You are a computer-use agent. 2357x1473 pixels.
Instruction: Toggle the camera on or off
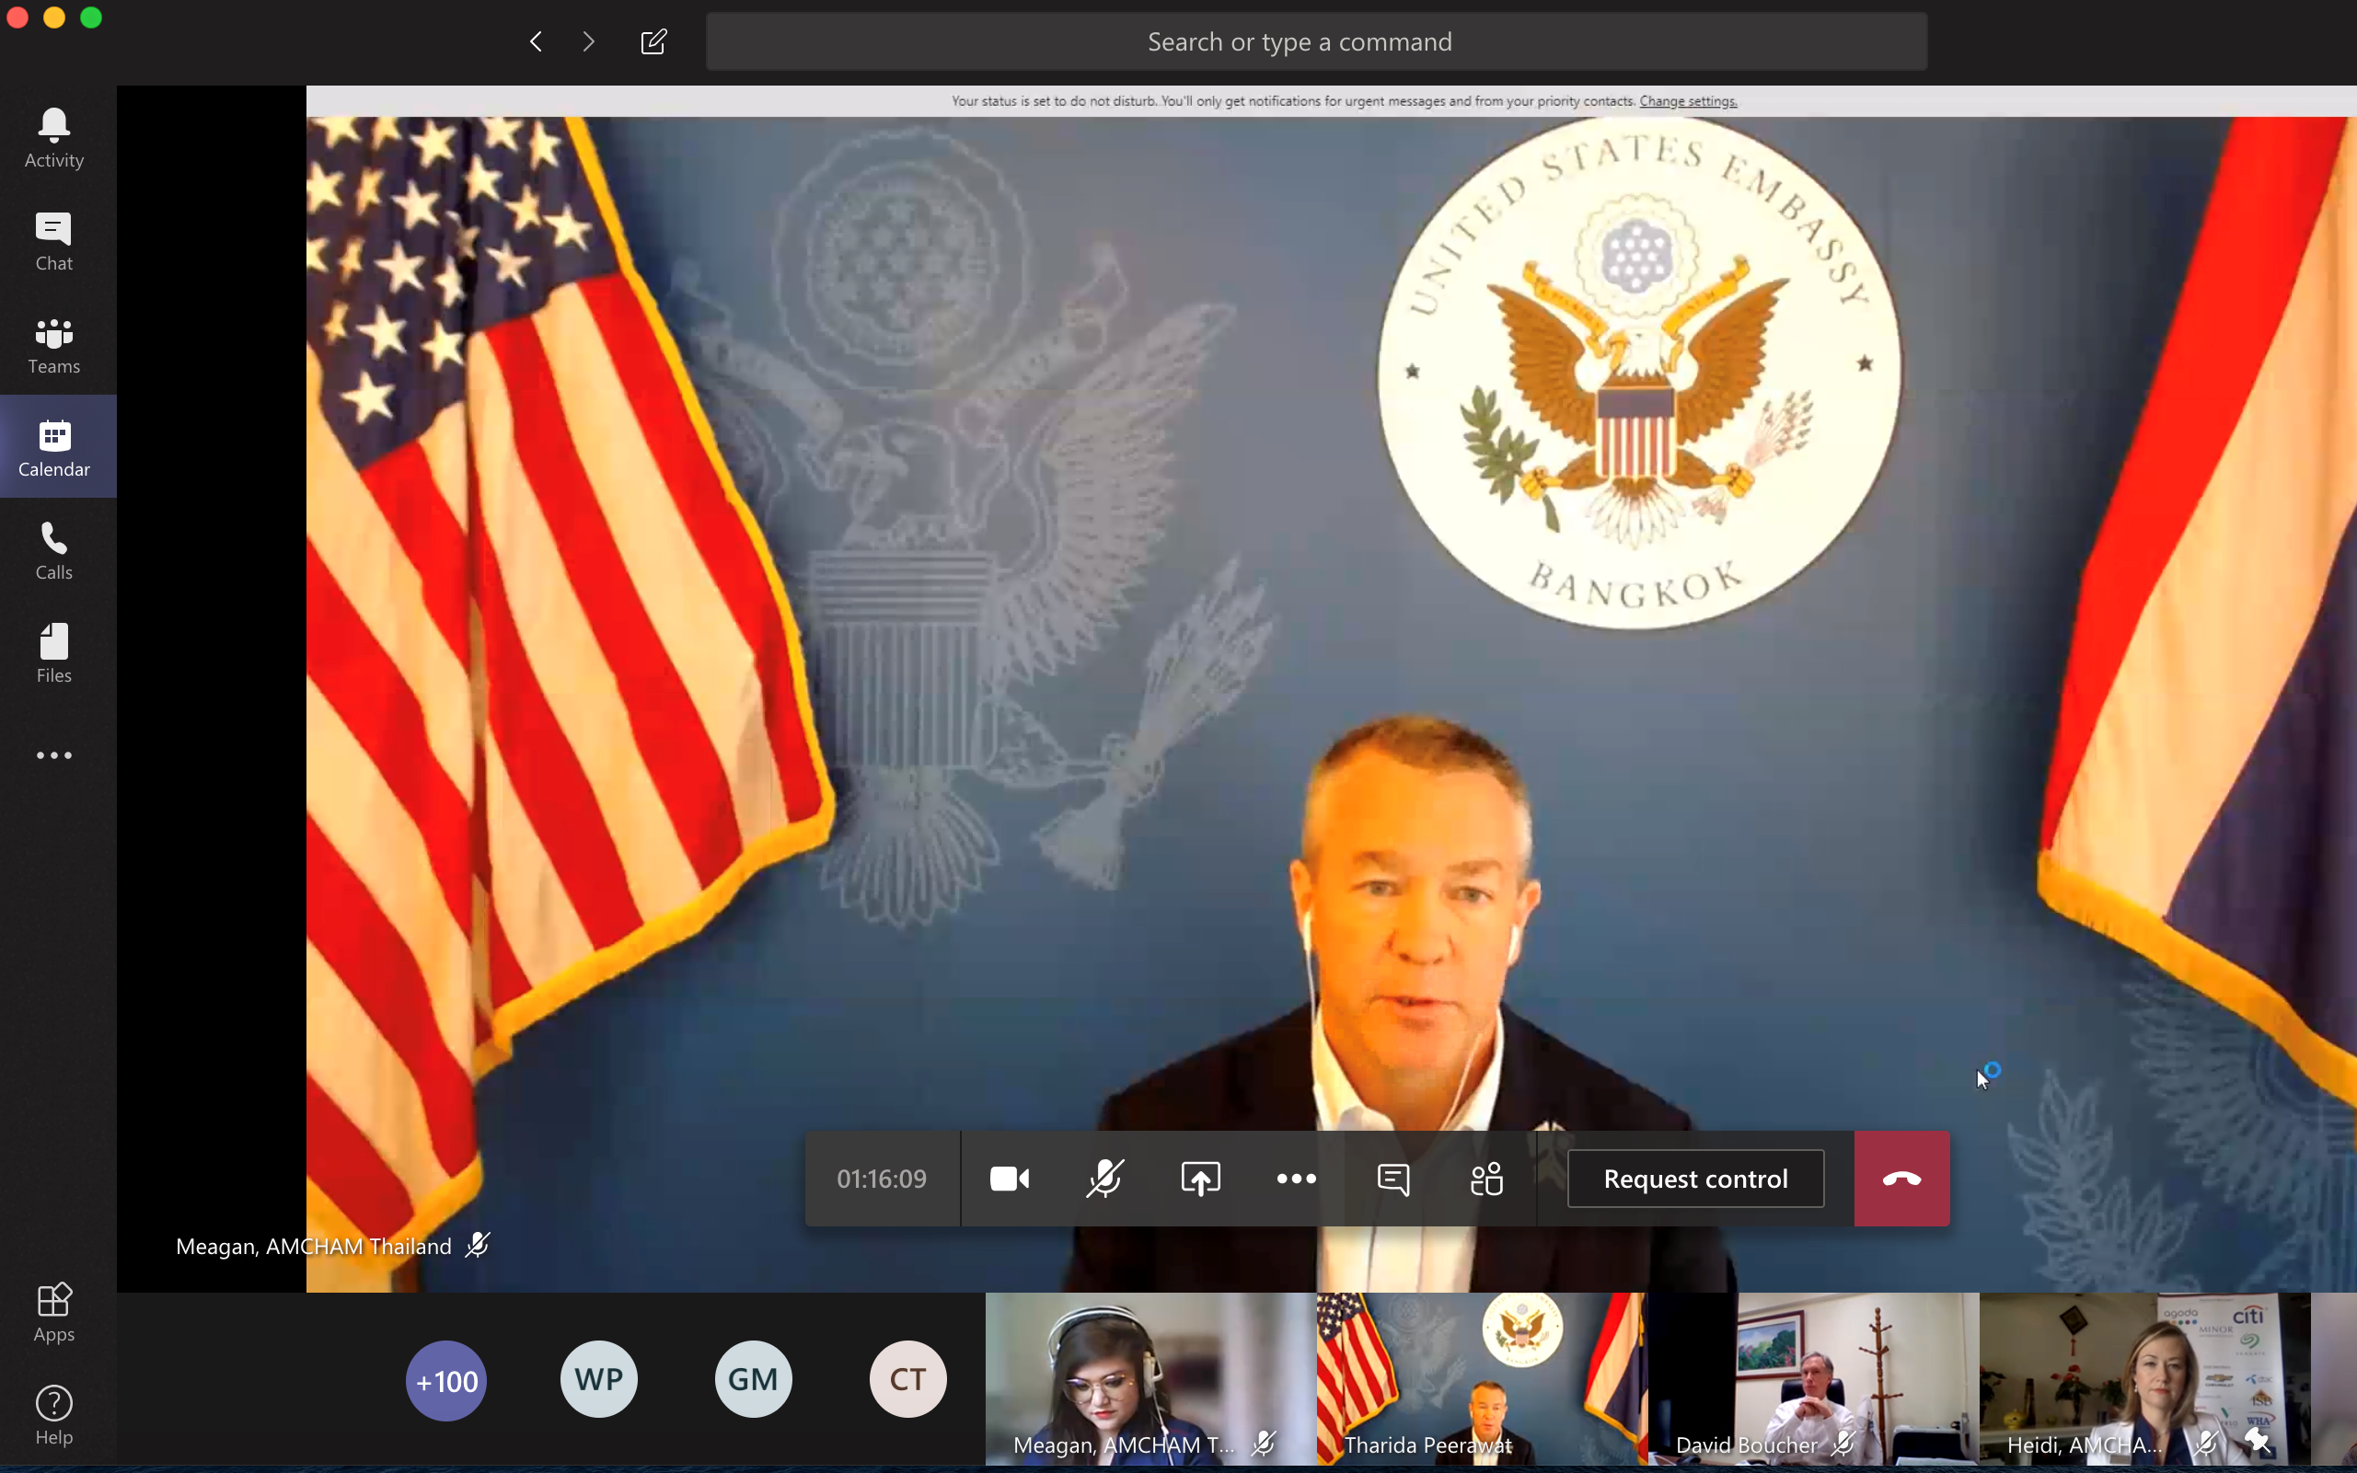click(x=1010, y=1179)
